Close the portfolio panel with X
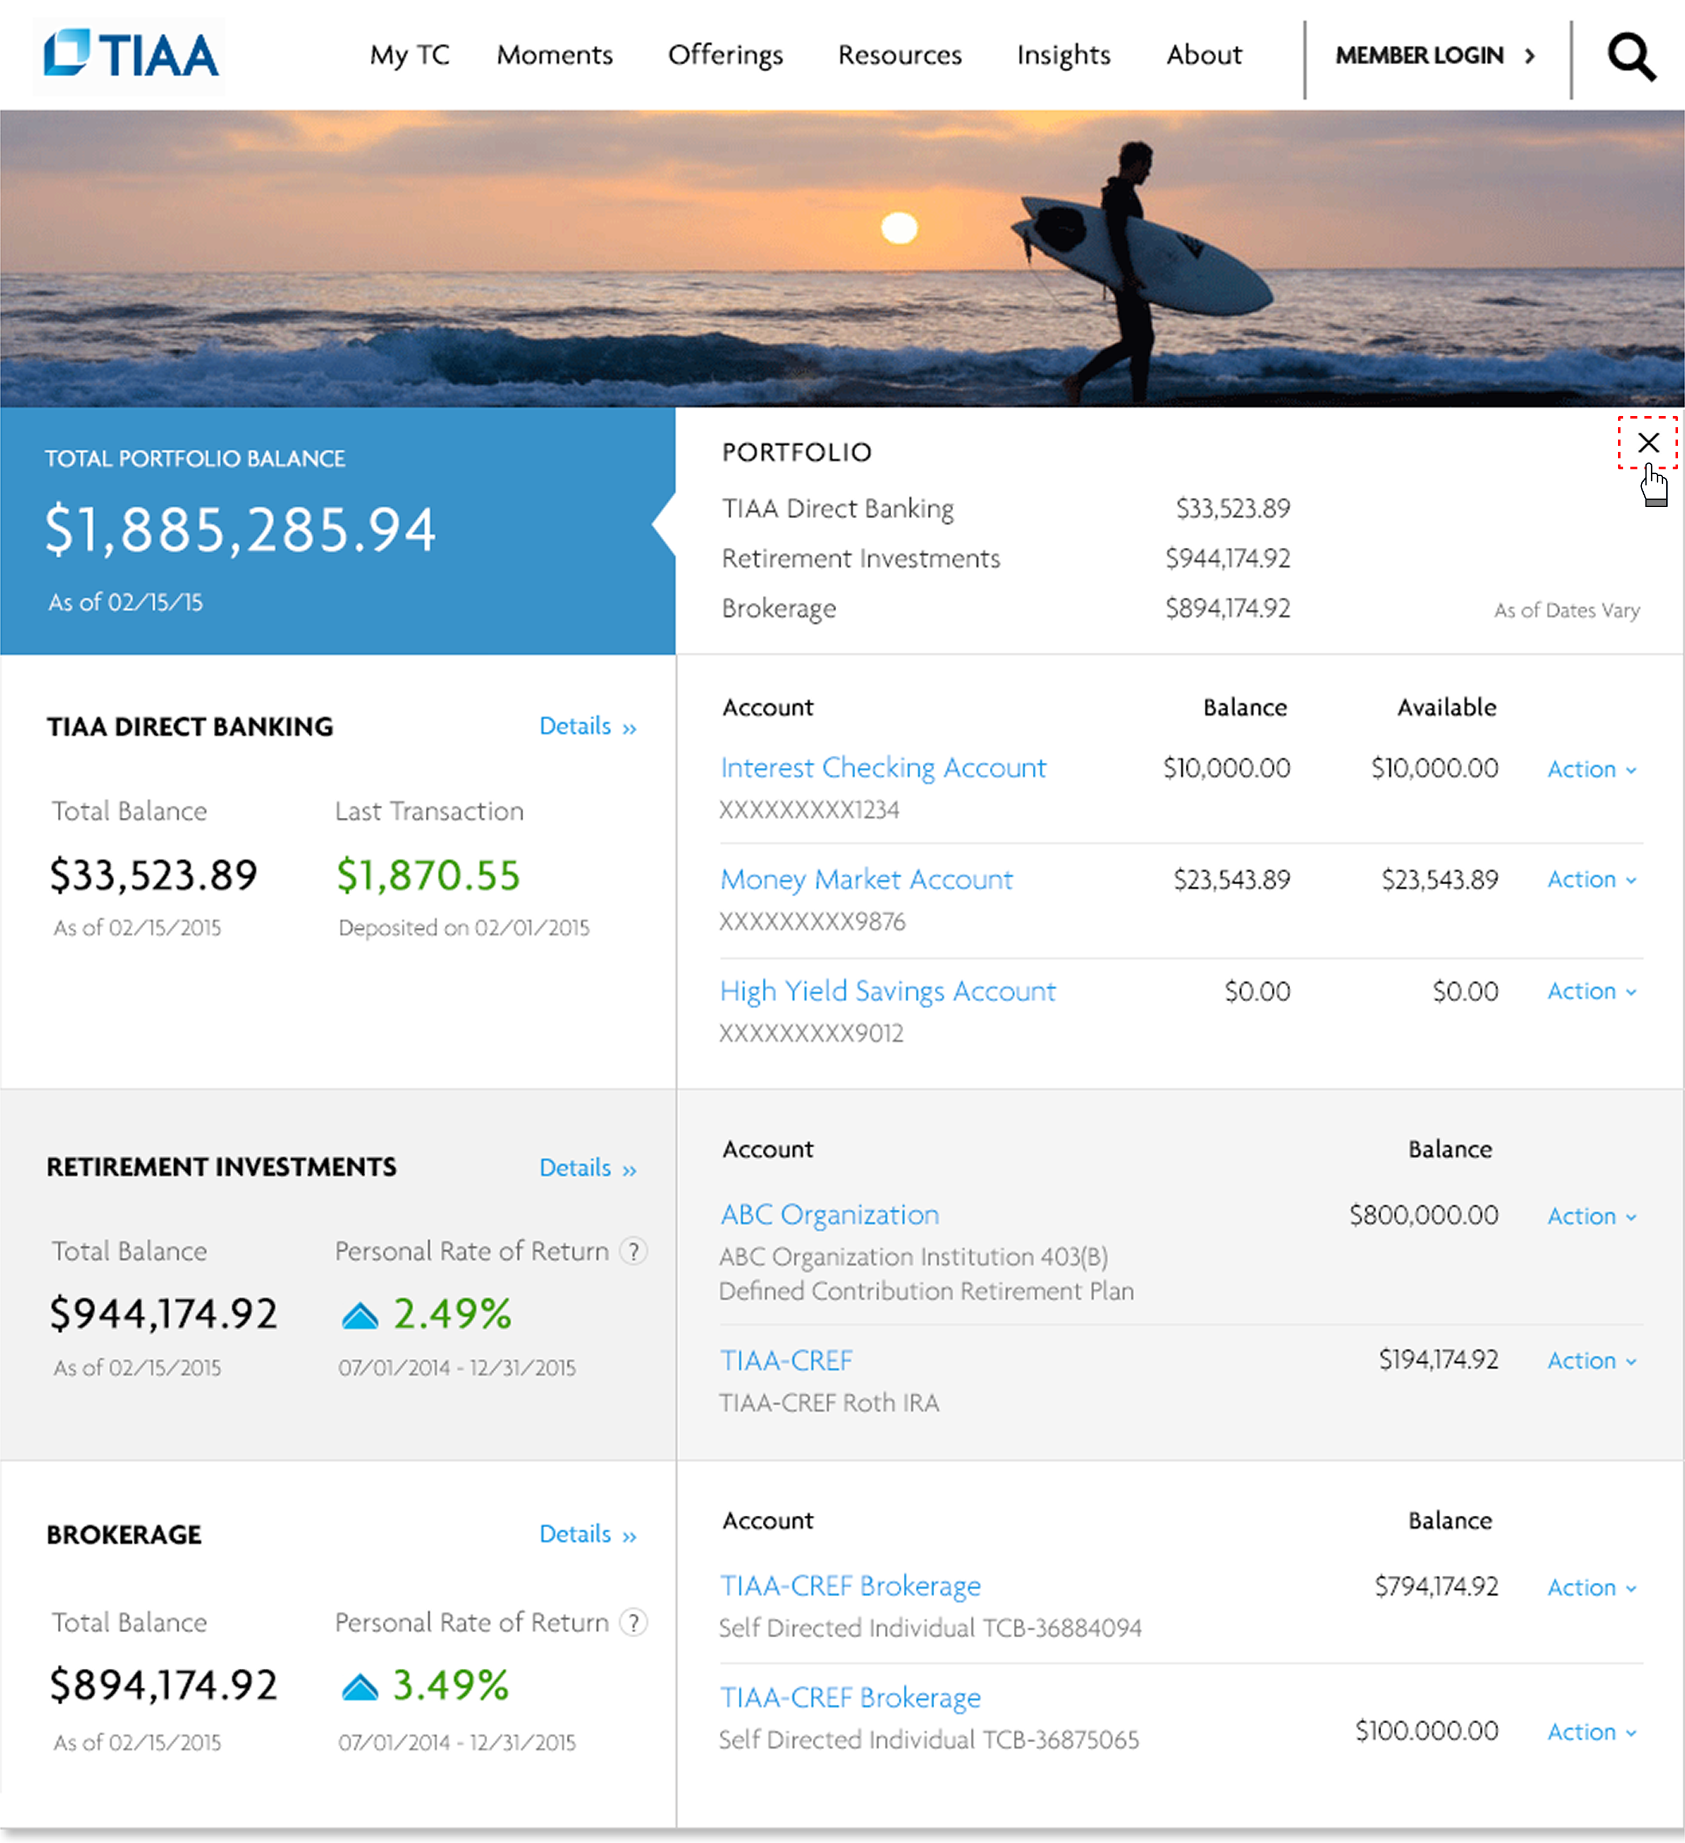1685x1843 pixels. coord(1648,442)
